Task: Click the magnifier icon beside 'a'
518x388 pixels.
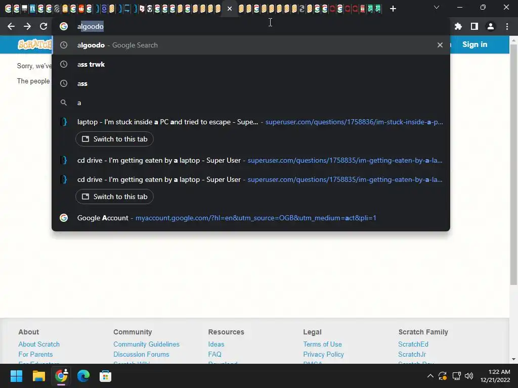Action: click(64, 103)
